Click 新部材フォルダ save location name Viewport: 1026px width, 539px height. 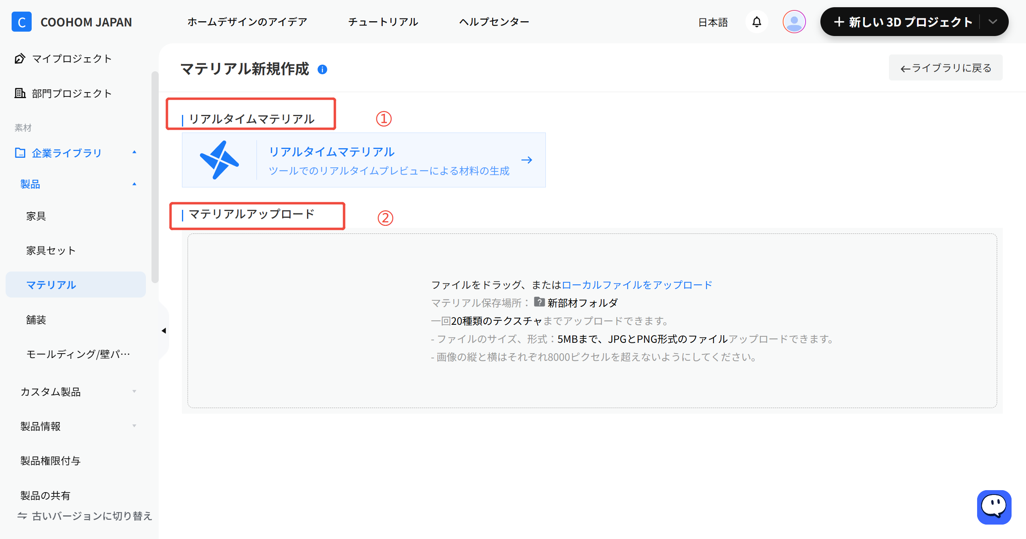[x=583, y=303]
